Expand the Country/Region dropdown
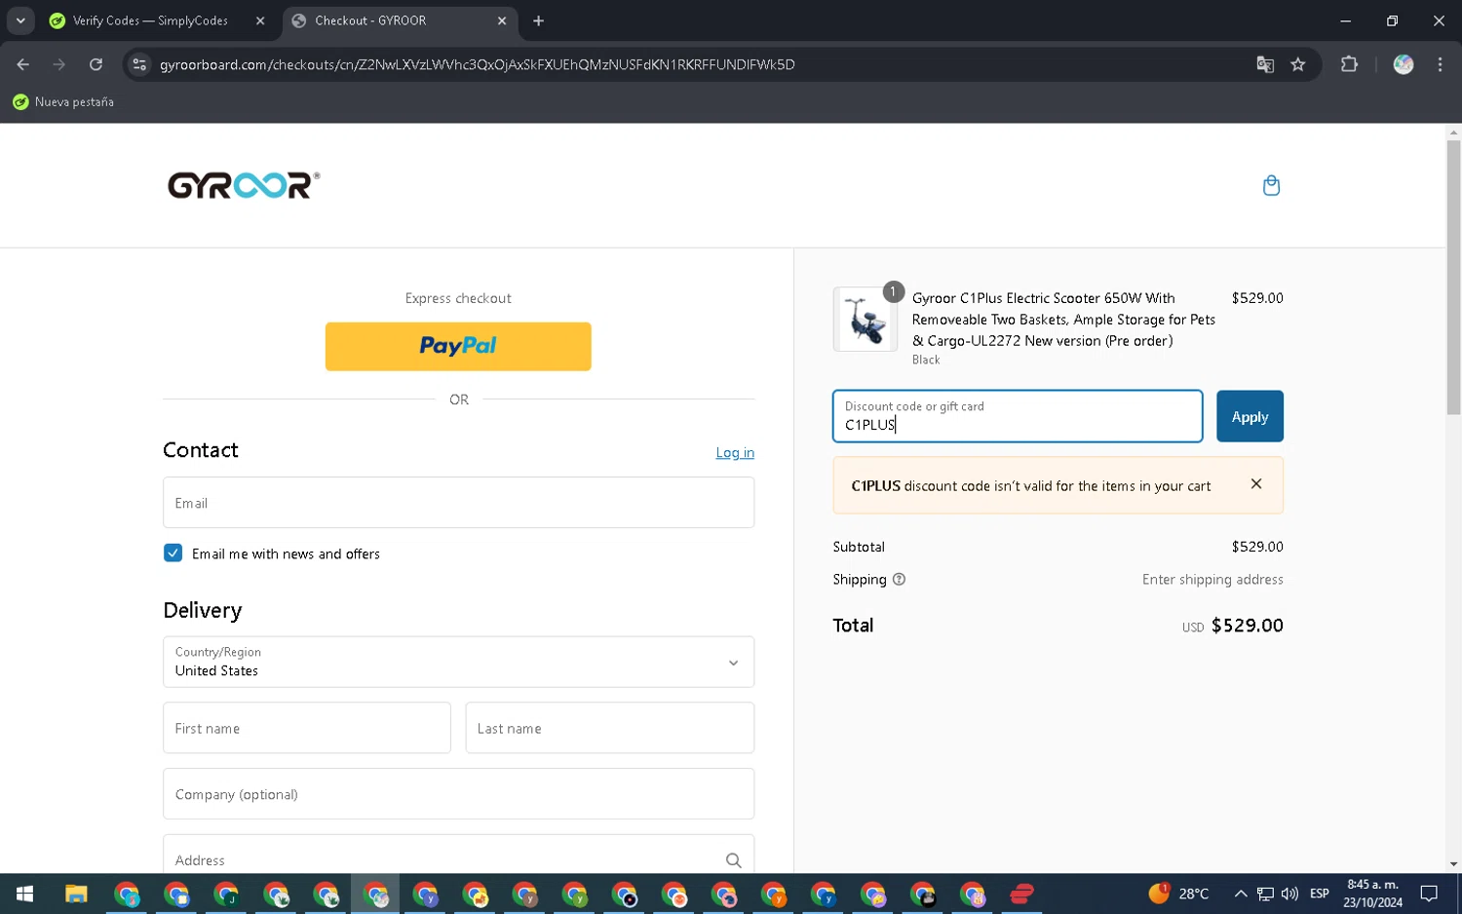 click(458, 662)
